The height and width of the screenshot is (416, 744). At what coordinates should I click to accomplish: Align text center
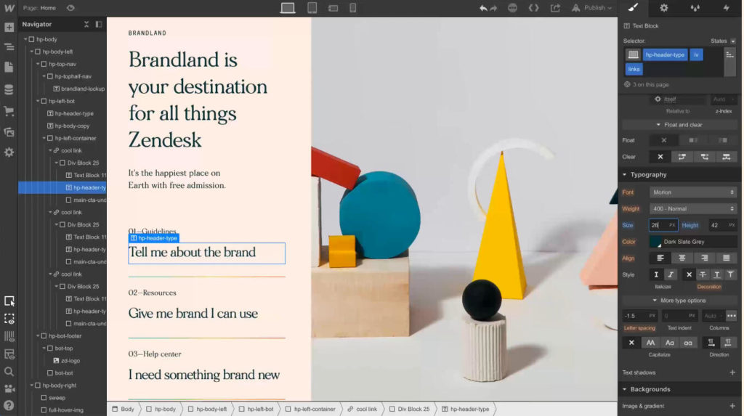(x=682, y=258)
